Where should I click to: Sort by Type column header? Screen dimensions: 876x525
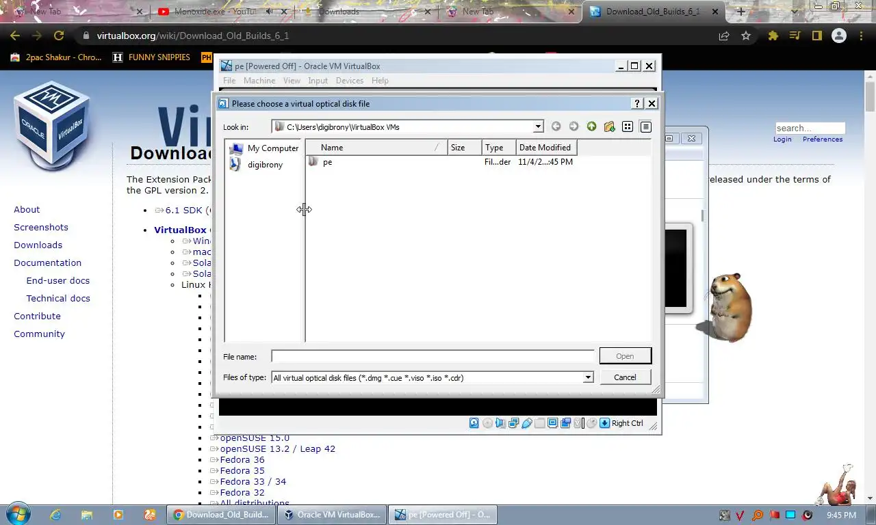[x=499, y=148]
